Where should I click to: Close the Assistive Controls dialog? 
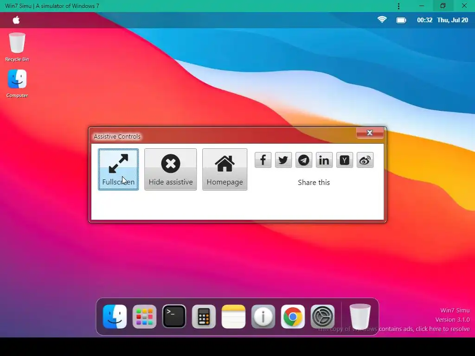370,133
